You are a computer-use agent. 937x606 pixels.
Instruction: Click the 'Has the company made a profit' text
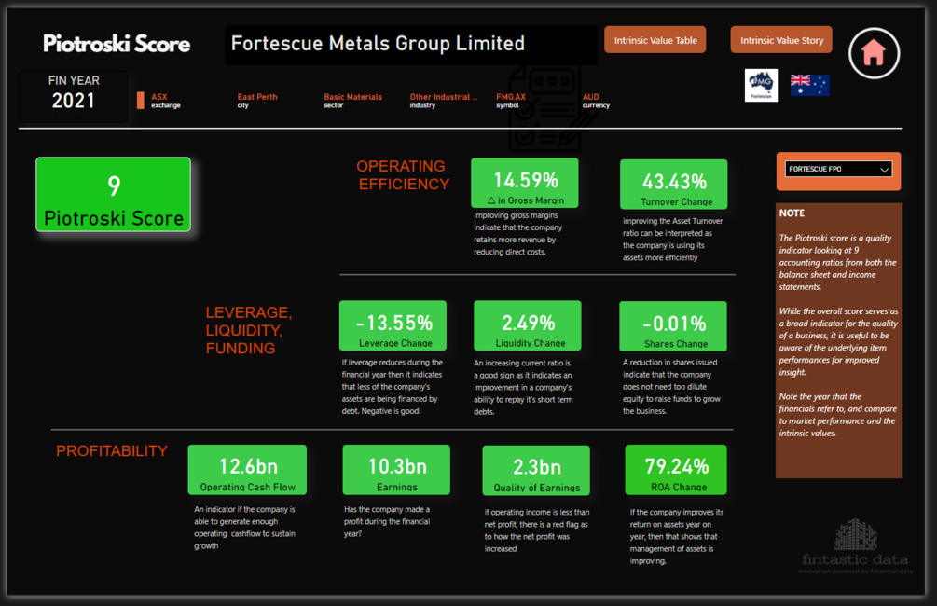(x=387, y=522)
